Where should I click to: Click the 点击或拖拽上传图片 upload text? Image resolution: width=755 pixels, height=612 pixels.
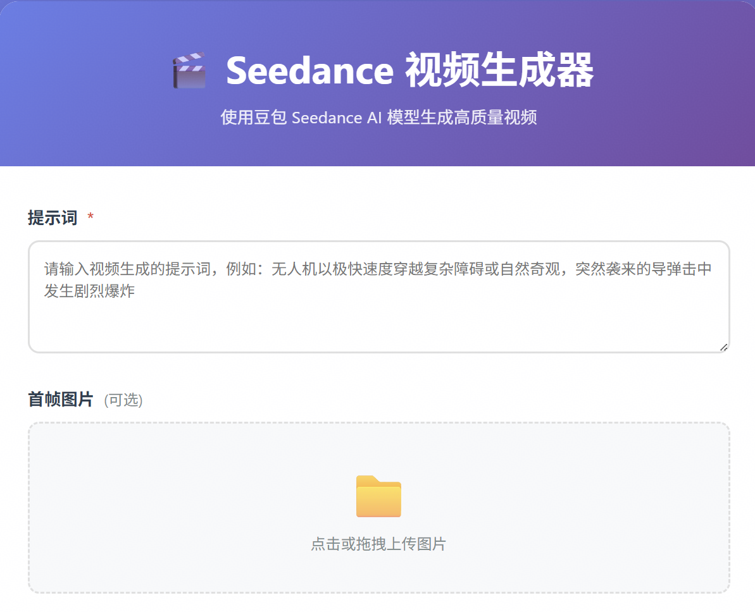click(x=378, y=544)
